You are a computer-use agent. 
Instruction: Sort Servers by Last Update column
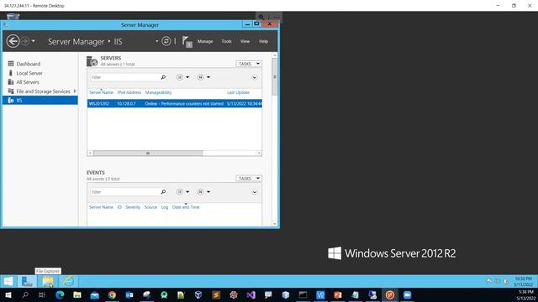(x=238, y=92)
